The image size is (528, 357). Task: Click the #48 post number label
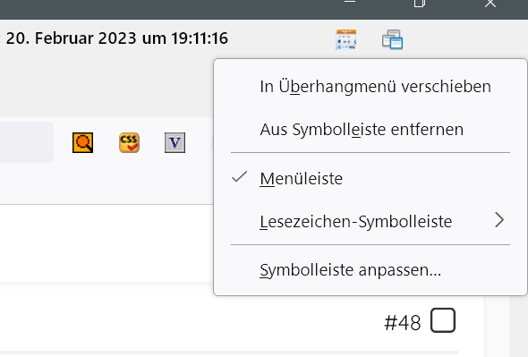click(403, 323)
